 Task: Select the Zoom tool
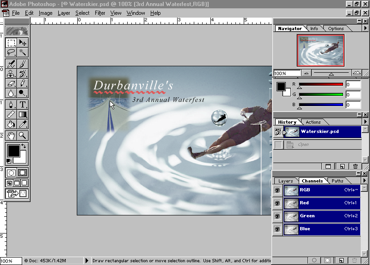coord(23,135)
